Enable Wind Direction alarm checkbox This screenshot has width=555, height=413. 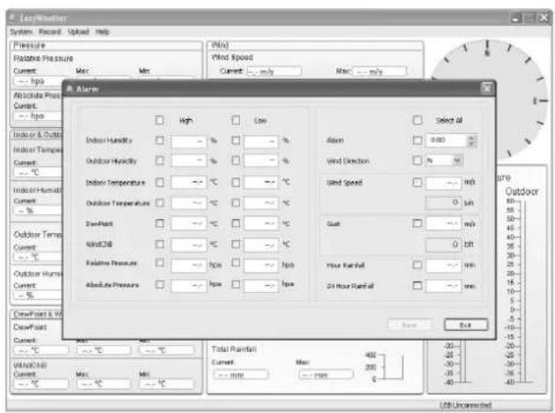417,161
